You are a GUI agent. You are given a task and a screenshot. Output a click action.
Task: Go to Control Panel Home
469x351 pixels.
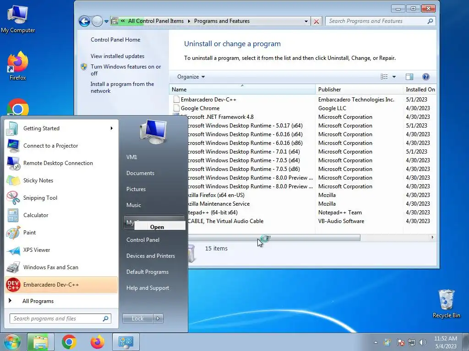click(115, 40)
